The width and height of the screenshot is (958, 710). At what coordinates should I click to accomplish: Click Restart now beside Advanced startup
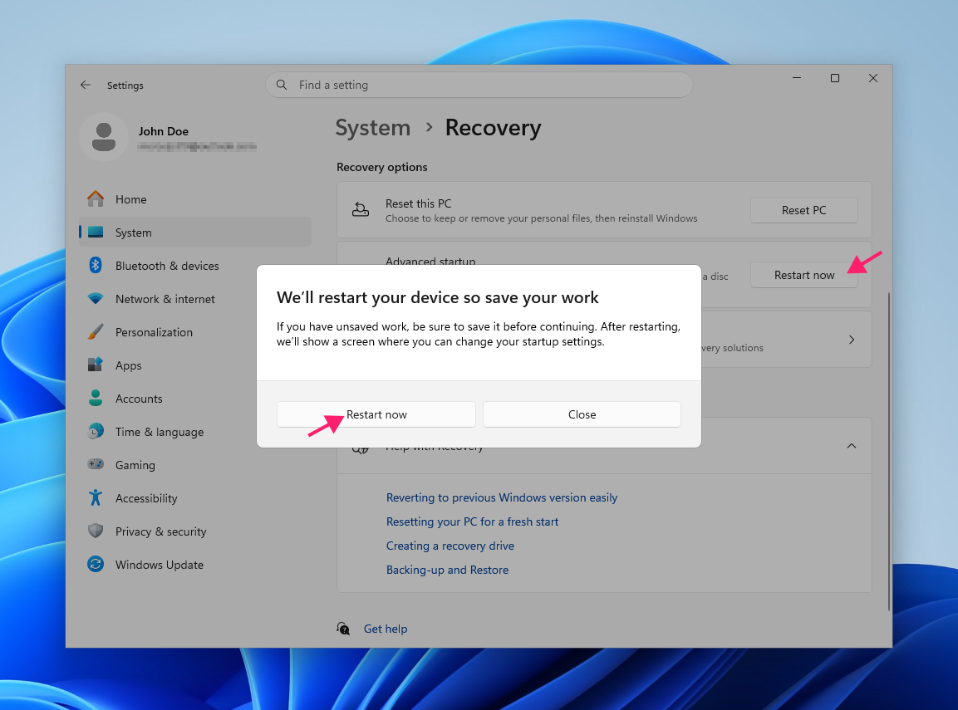803,276
